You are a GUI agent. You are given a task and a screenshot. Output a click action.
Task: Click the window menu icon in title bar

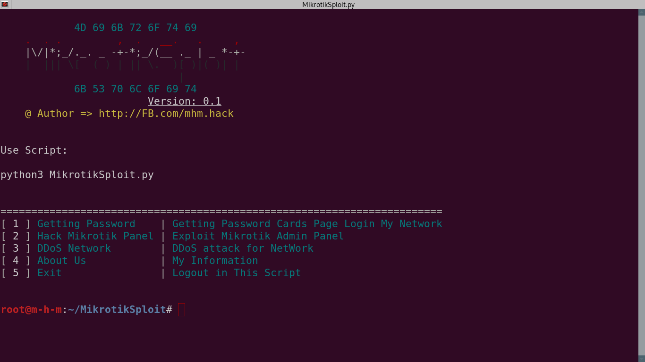pos(5,4)
